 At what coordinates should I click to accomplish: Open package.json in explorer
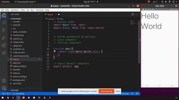19,80
